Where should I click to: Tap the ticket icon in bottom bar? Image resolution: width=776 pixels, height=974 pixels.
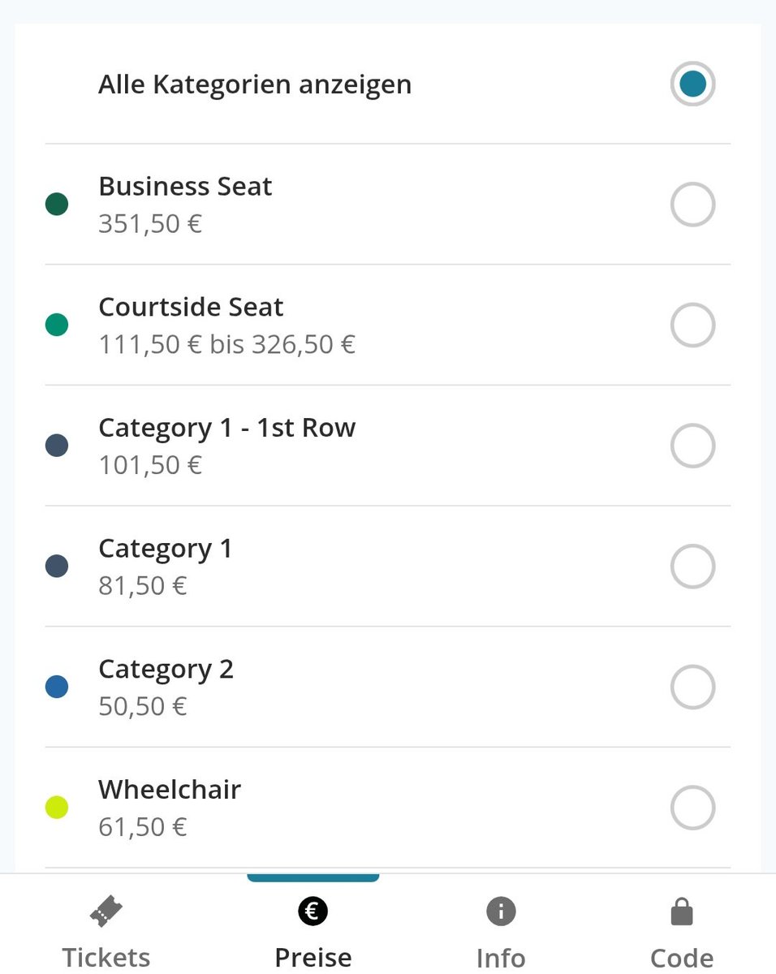coord(106,912)
